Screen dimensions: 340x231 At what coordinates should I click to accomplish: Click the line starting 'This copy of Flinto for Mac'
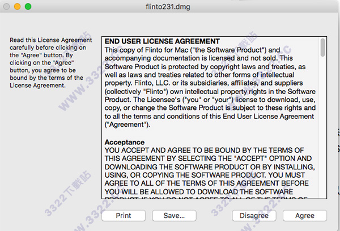click(192, 50)
